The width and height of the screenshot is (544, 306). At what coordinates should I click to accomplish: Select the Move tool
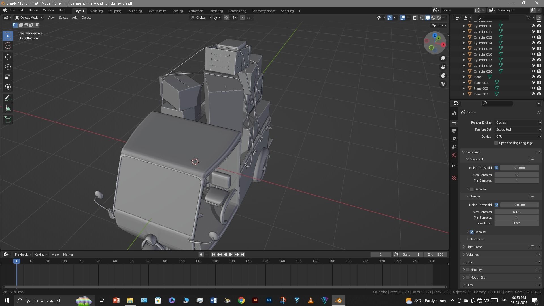click(x=8, y=57)
